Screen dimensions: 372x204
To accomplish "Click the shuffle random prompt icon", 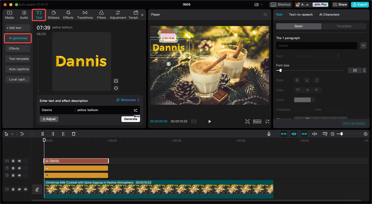I will pyautogui.click(x=135, y=110).
